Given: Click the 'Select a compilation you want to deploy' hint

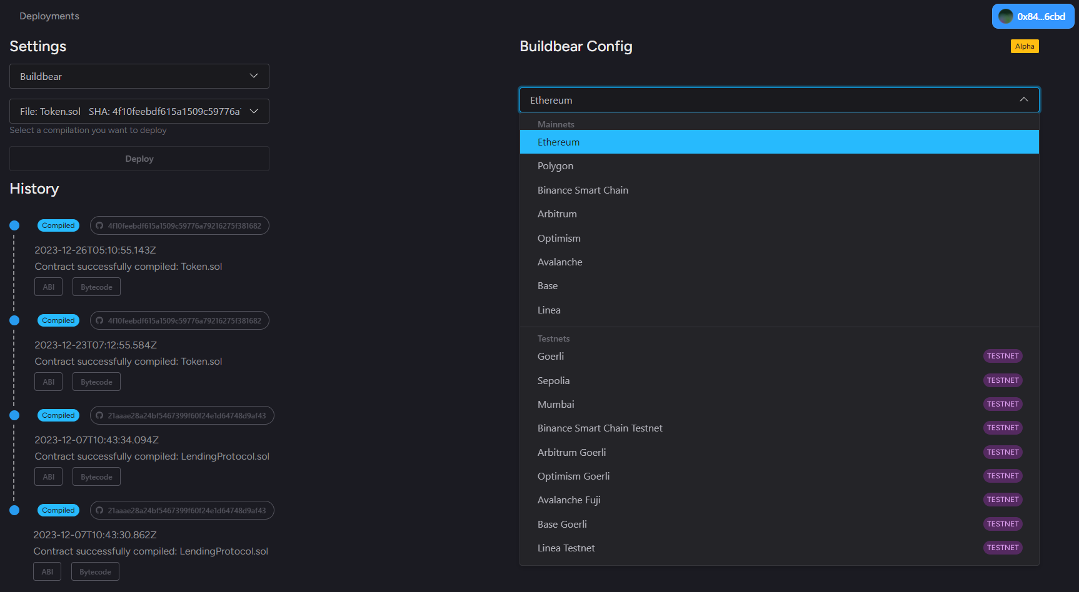Looking at the screenshot, I should pos(88,130).
